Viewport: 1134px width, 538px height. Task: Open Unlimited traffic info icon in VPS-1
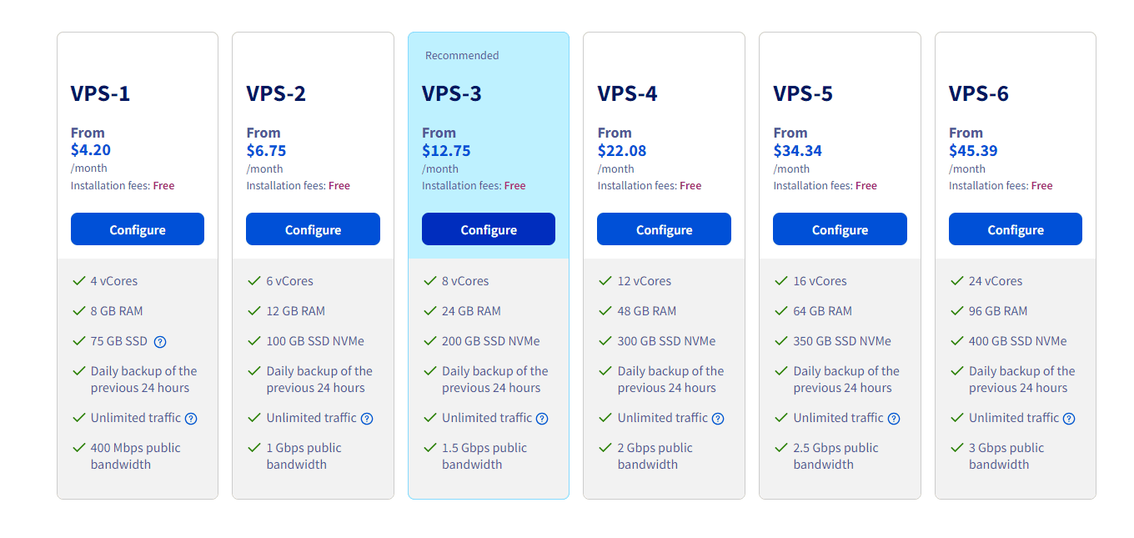191,419
